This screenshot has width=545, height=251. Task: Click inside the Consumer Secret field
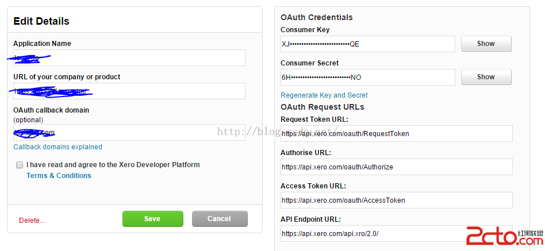coord(368,77)
